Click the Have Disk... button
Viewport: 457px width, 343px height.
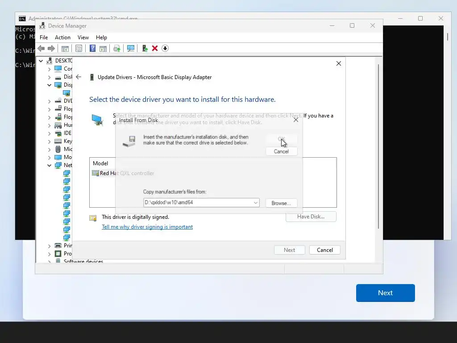tap(311, 217)
